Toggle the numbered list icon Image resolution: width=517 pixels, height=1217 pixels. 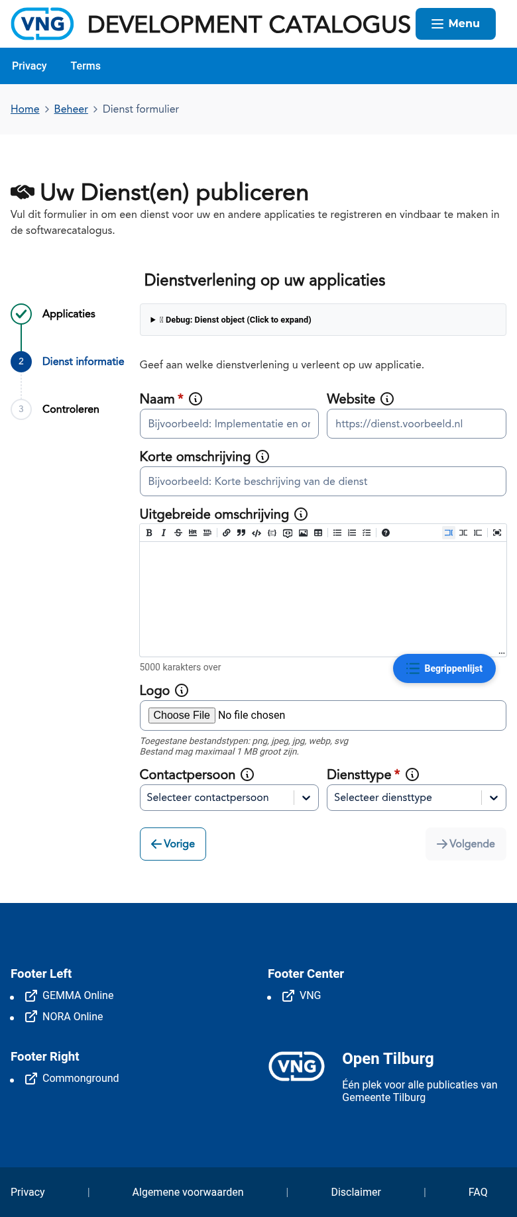(352, 533)
